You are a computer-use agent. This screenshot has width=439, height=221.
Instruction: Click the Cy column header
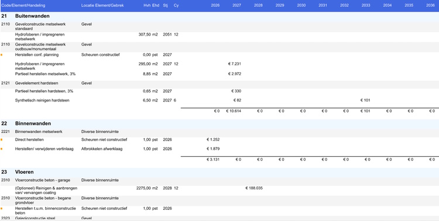[x=176, y=5]
